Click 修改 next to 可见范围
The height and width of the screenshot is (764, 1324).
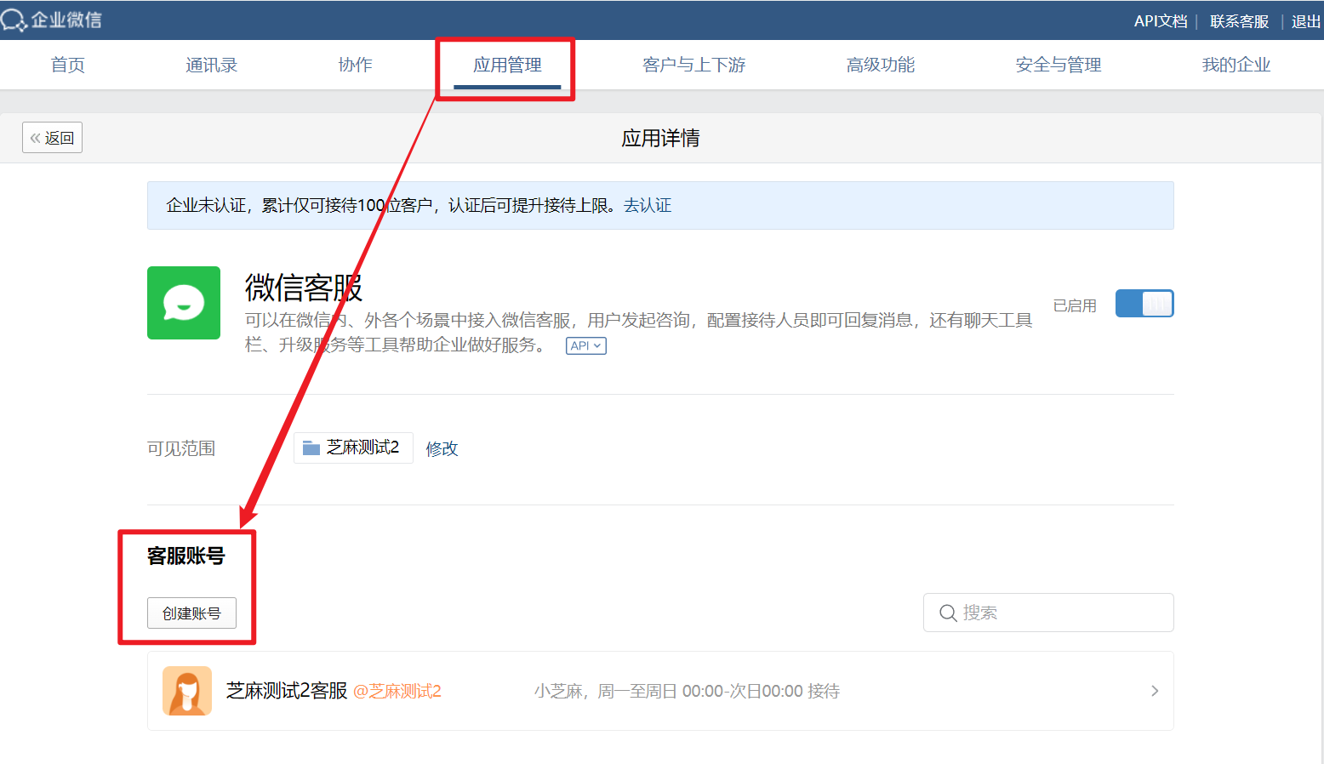pos(442,448)
